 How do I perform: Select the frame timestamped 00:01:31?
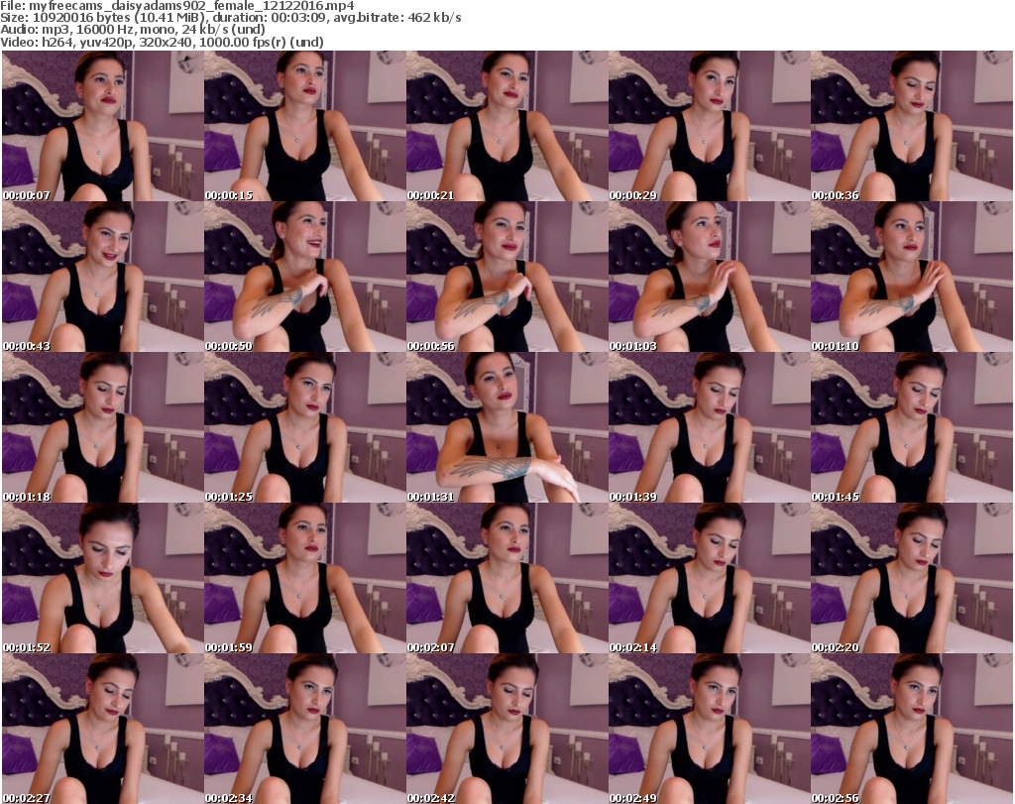507,427
